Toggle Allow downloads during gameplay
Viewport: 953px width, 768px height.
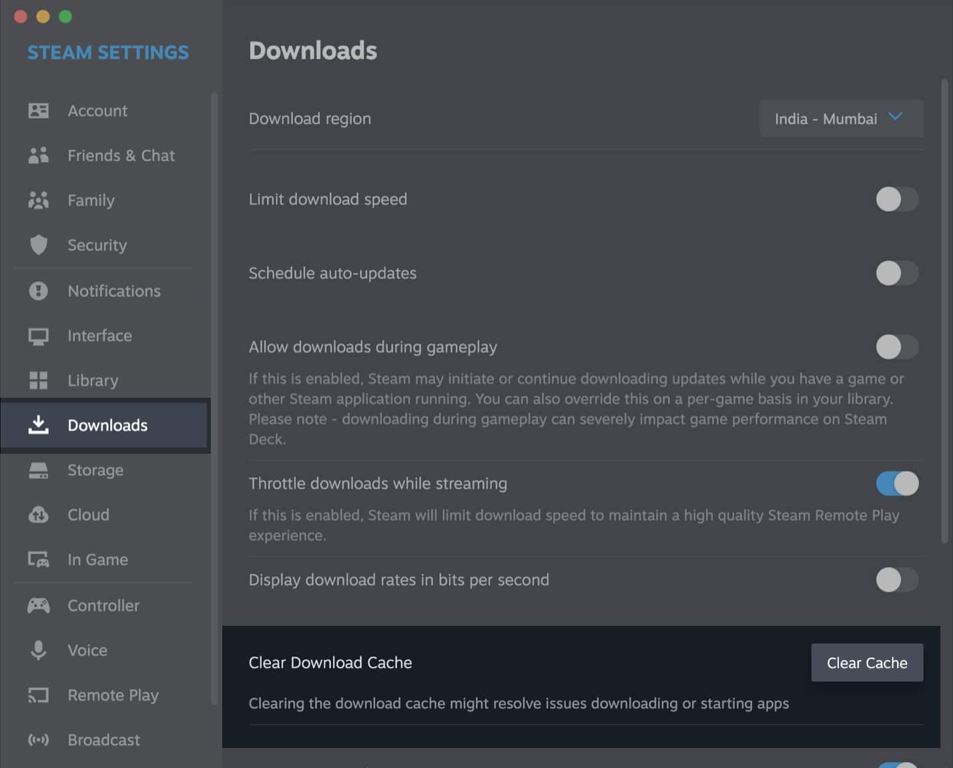tap(897, 347)
